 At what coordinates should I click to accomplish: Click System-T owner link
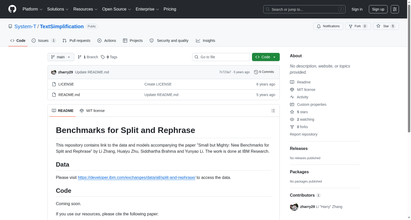[25, 26]
